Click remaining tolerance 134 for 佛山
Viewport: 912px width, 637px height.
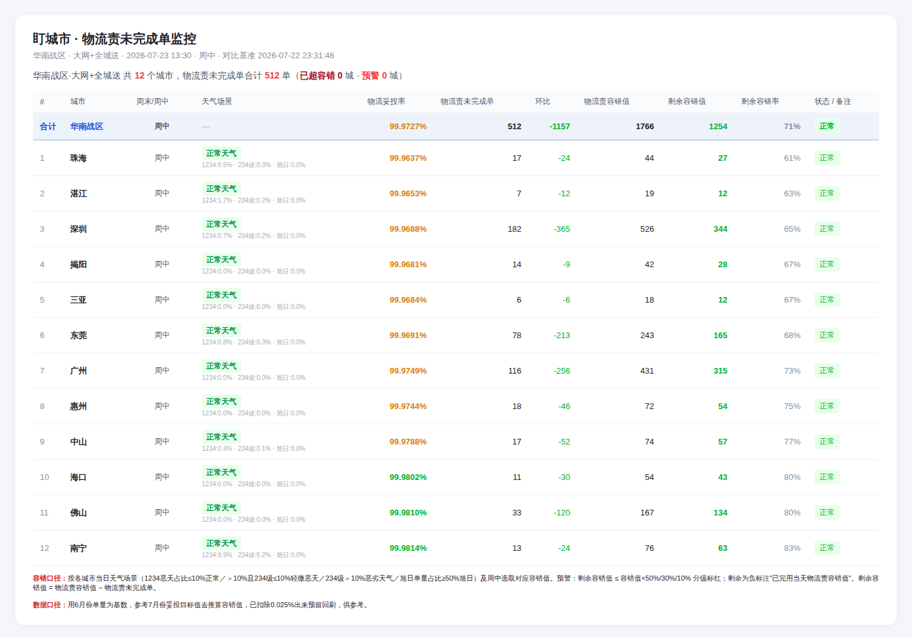(721, 513)
